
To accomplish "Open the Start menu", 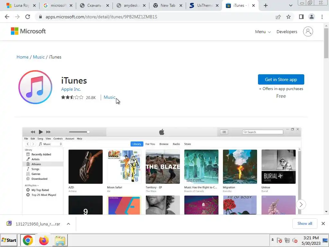I will click(x=9, y=240).
